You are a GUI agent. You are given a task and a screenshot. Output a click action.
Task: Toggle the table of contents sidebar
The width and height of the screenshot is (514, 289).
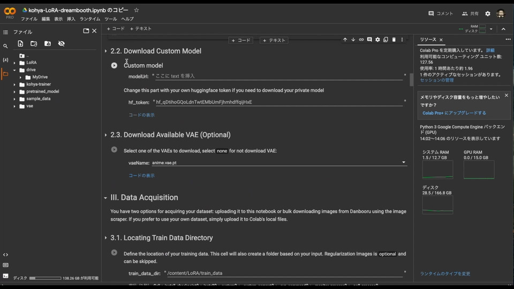(x=5, y=32)
